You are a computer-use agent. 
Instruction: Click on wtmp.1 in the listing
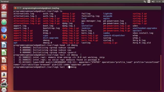point(137,38)
